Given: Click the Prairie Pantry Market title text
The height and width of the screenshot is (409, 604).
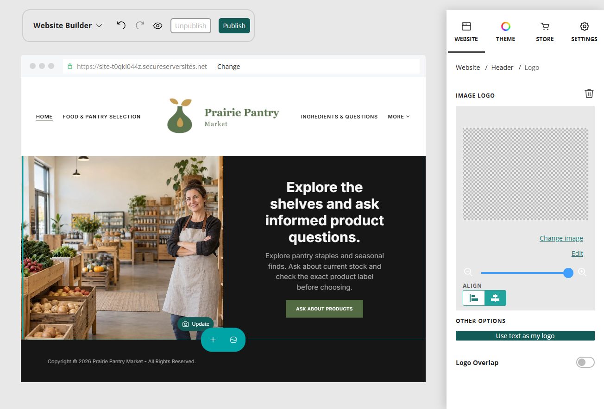Looking at the screenshot, I should (x=242, y=117).
